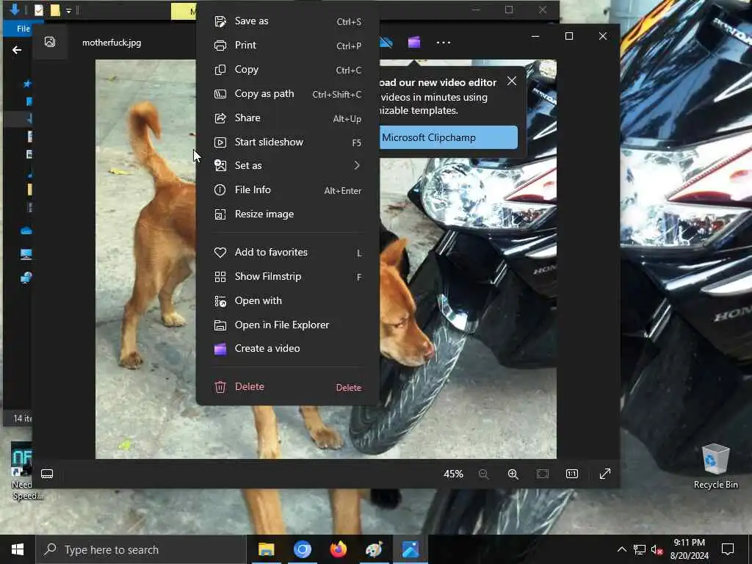Click Add to favorites heart entry
This screenshot has height=564, width=752.
(x=288, y=253)
